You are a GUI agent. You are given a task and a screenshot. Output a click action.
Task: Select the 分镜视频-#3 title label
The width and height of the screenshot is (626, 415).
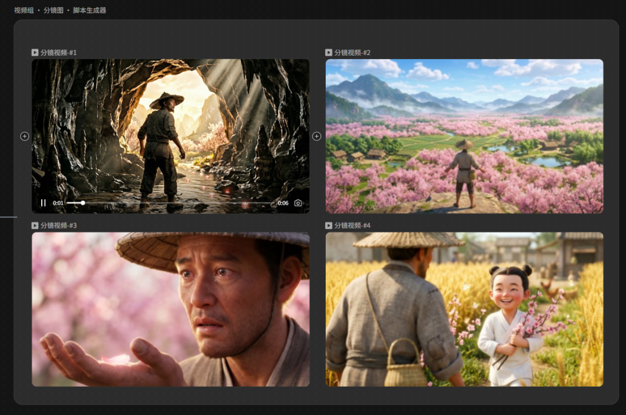[59, 225]
